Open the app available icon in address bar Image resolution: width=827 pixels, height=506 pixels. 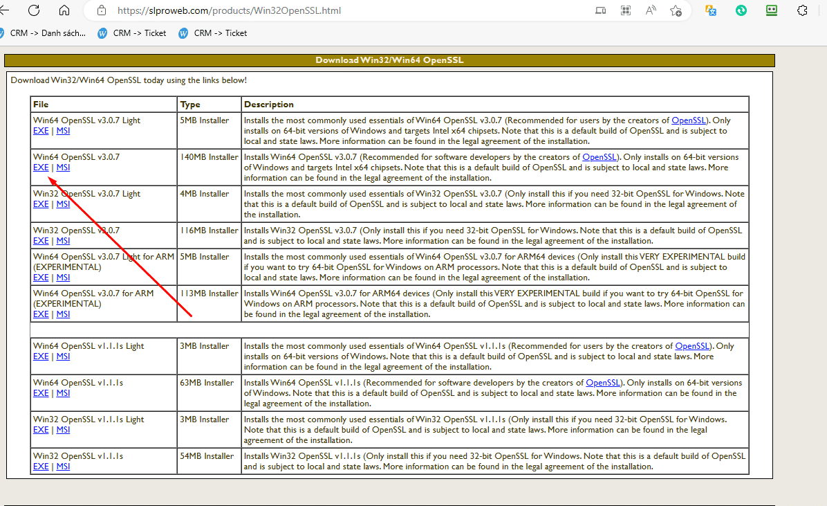point(600,10)
